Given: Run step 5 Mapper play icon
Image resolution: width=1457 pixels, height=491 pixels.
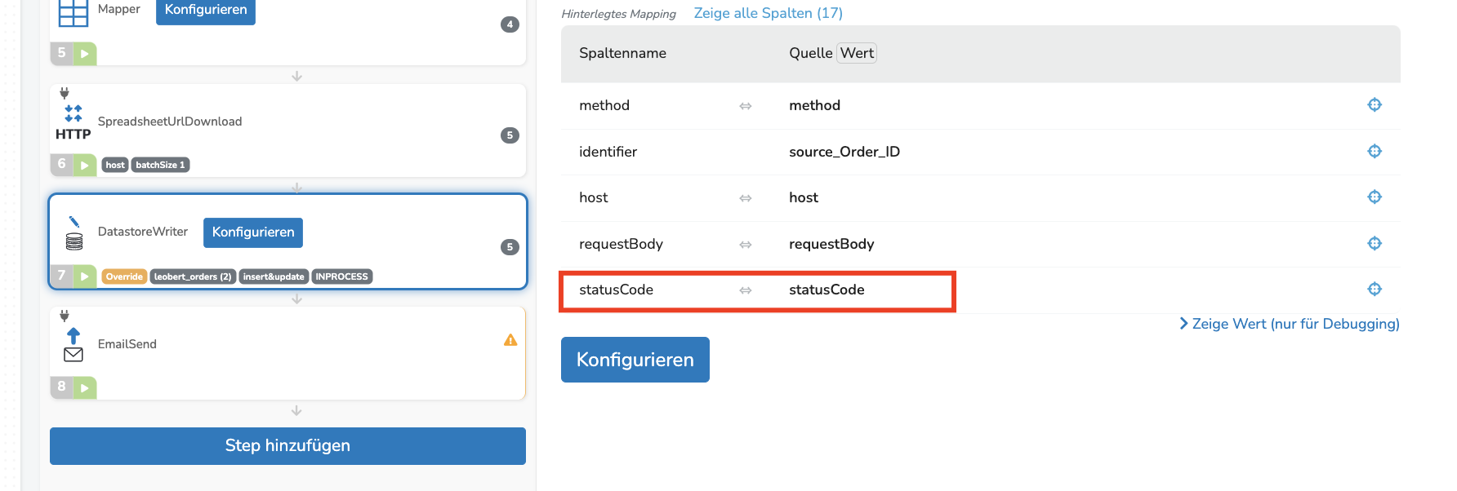Looking at the screenshot, I should [x=85, y=54].
